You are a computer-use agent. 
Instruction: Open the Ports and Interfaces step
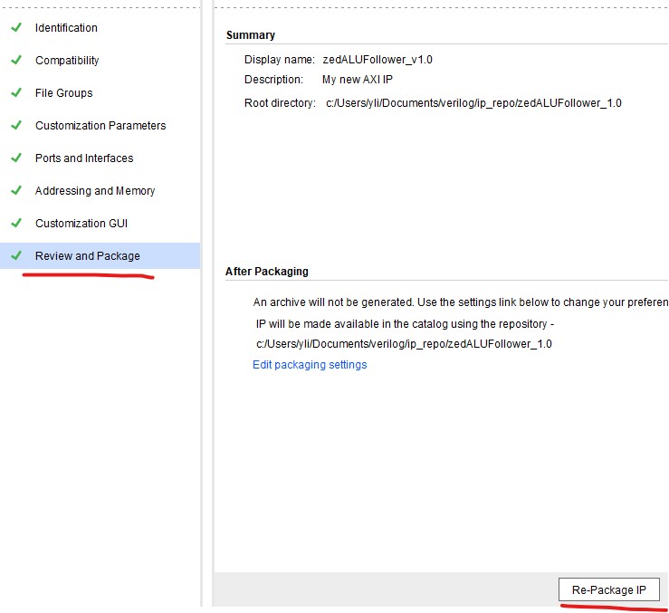(84, 158)
